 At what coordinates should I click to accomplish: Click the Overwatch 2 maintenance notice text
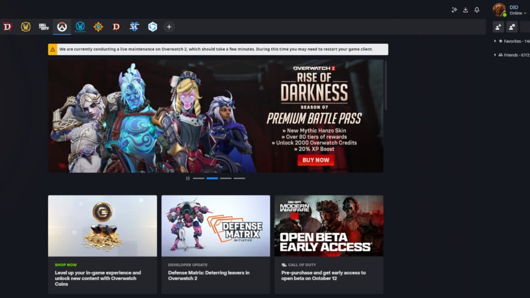(216, 49)
